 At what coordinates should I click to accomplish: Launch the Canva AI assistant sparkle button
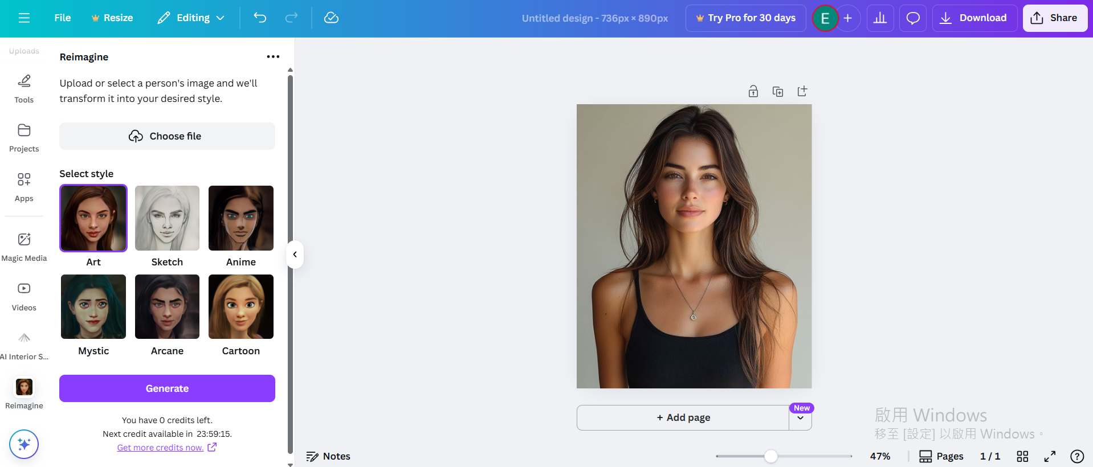[24, 444]
